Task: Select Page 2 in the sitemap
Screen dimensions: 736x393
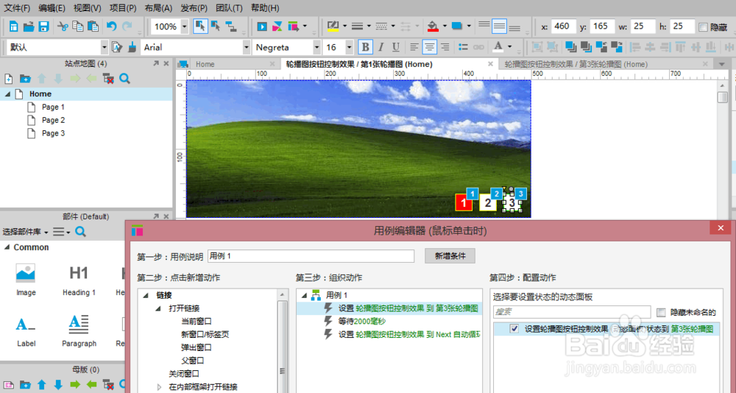Action: (53, 120)
